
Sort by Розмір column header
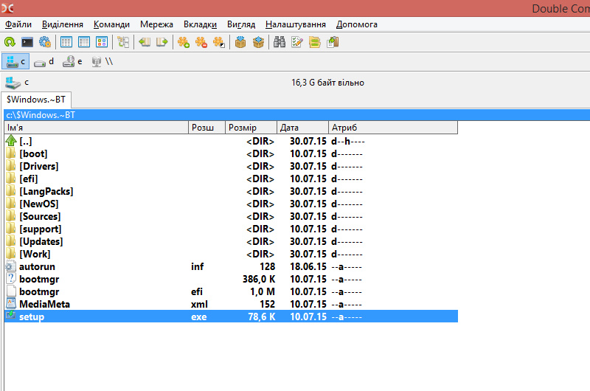coord(251,128)
